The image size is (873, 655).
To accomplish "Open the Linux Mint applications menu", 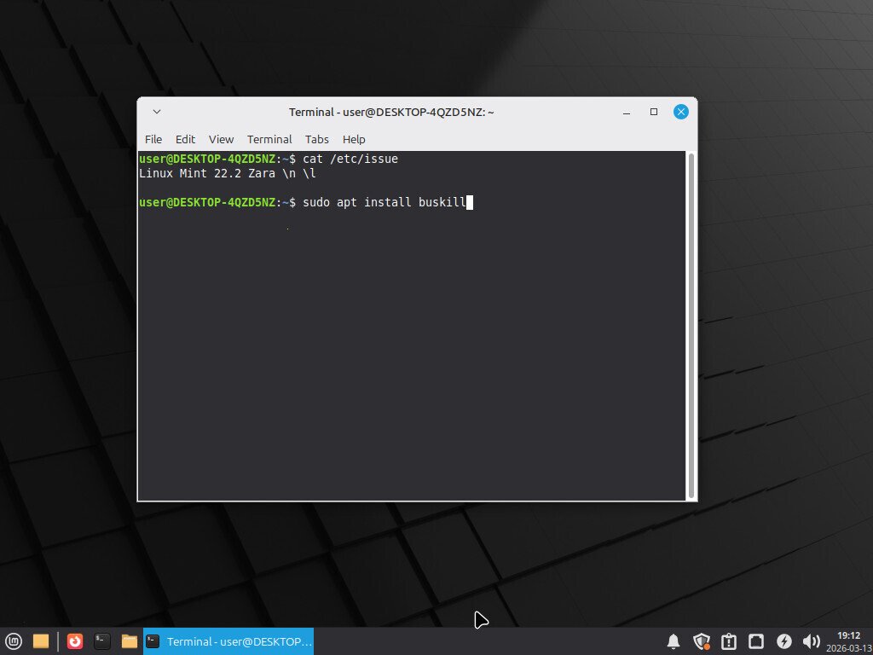I will tap(14, 641).
